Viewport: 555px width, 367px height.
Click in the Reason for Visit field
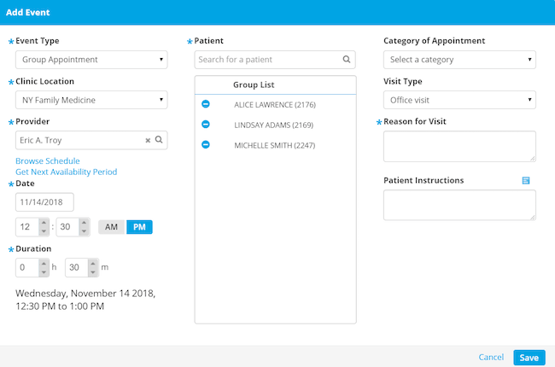459,147
